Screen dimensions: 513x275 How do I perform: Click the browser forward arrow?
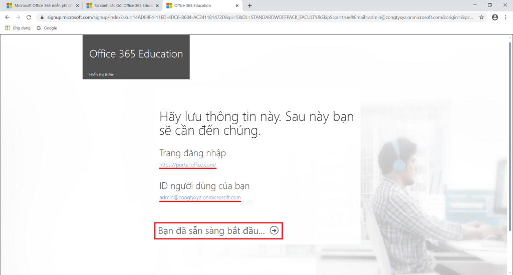click(x=18, y=18)
